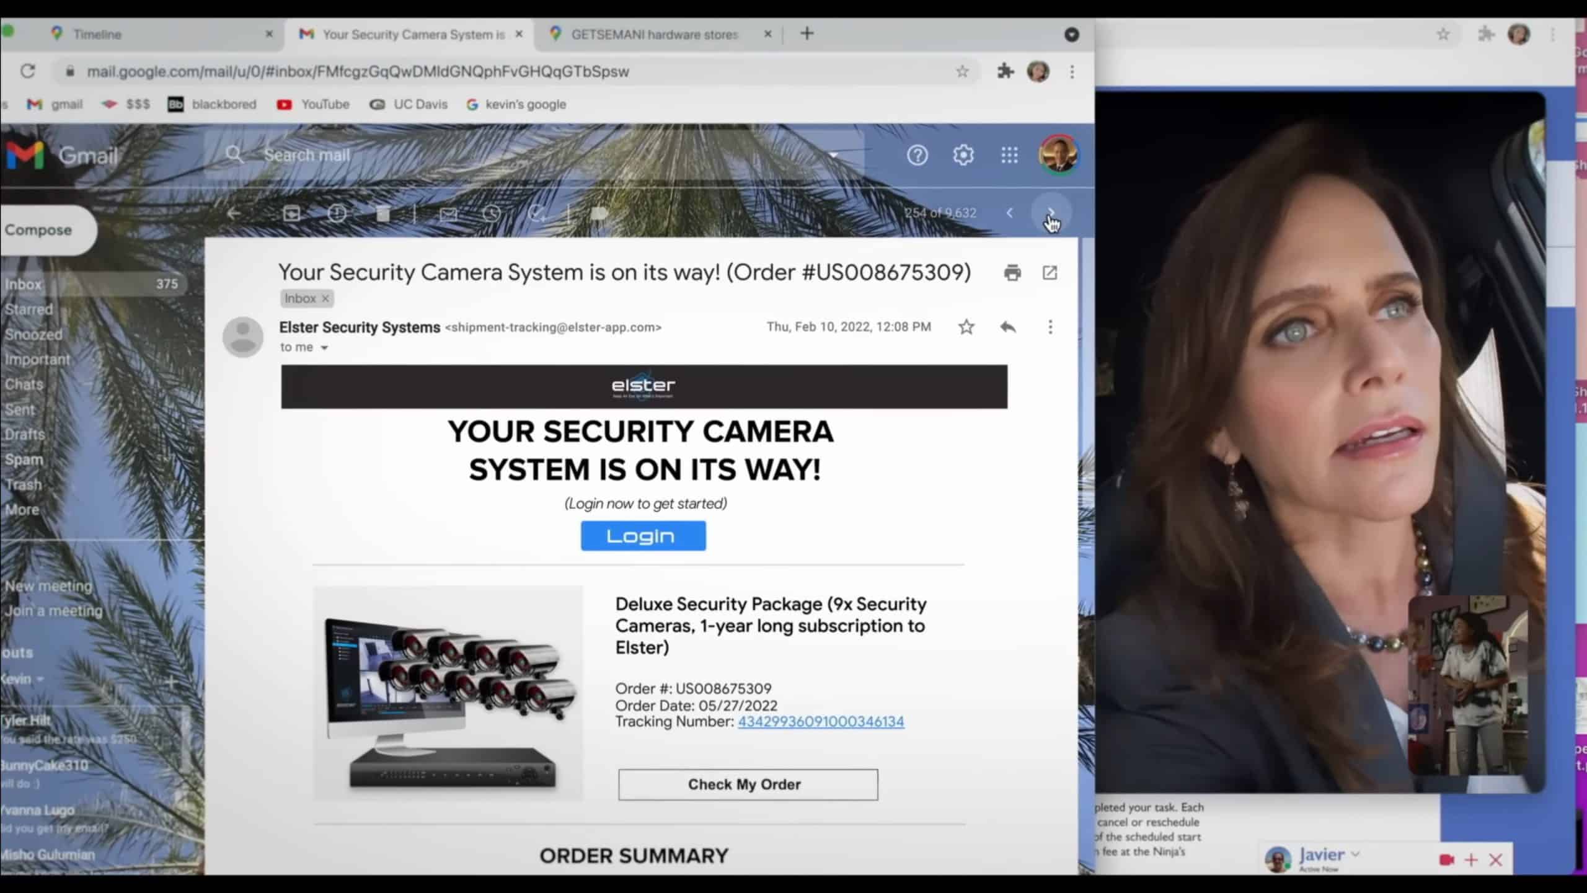Viewport: 1587px width, 893px height.
Task: Click the Google apps grid icon
Action: click(1008, 155)
